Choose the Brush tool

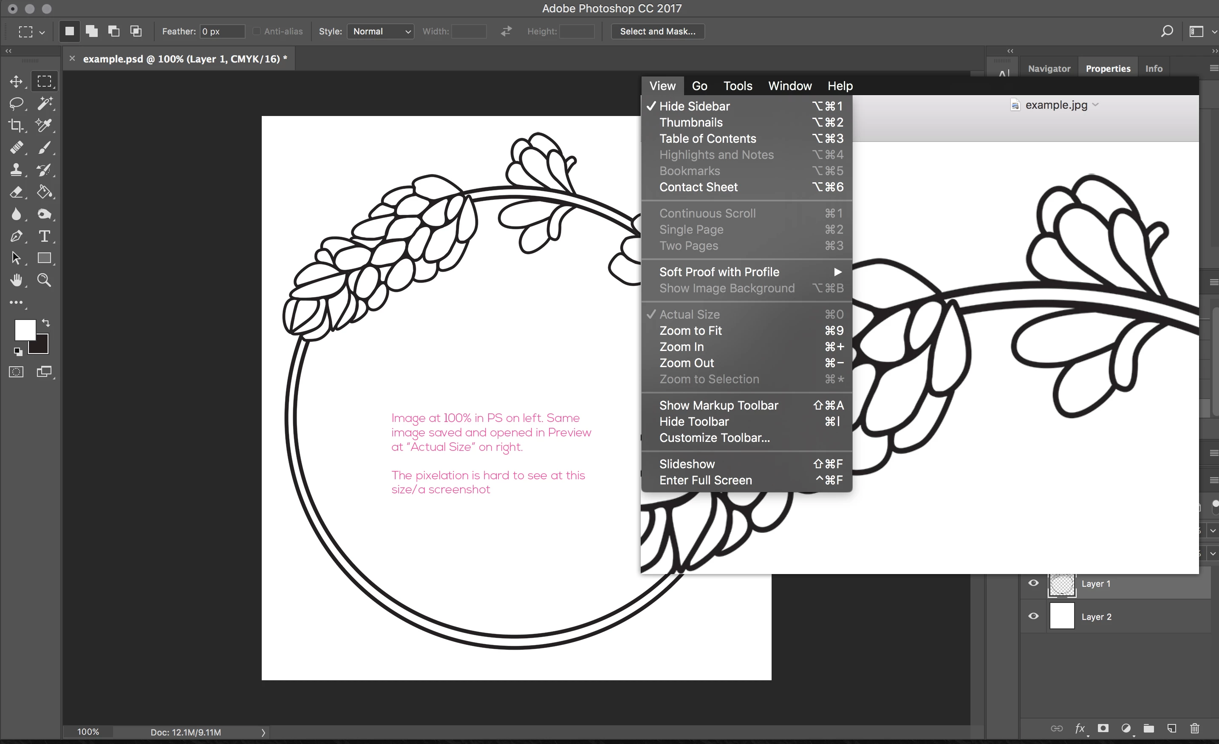[x=45, y=147]
